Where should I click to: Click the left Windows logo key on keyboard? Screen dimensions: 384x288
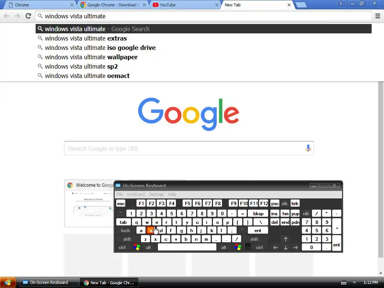pos(136,247)
